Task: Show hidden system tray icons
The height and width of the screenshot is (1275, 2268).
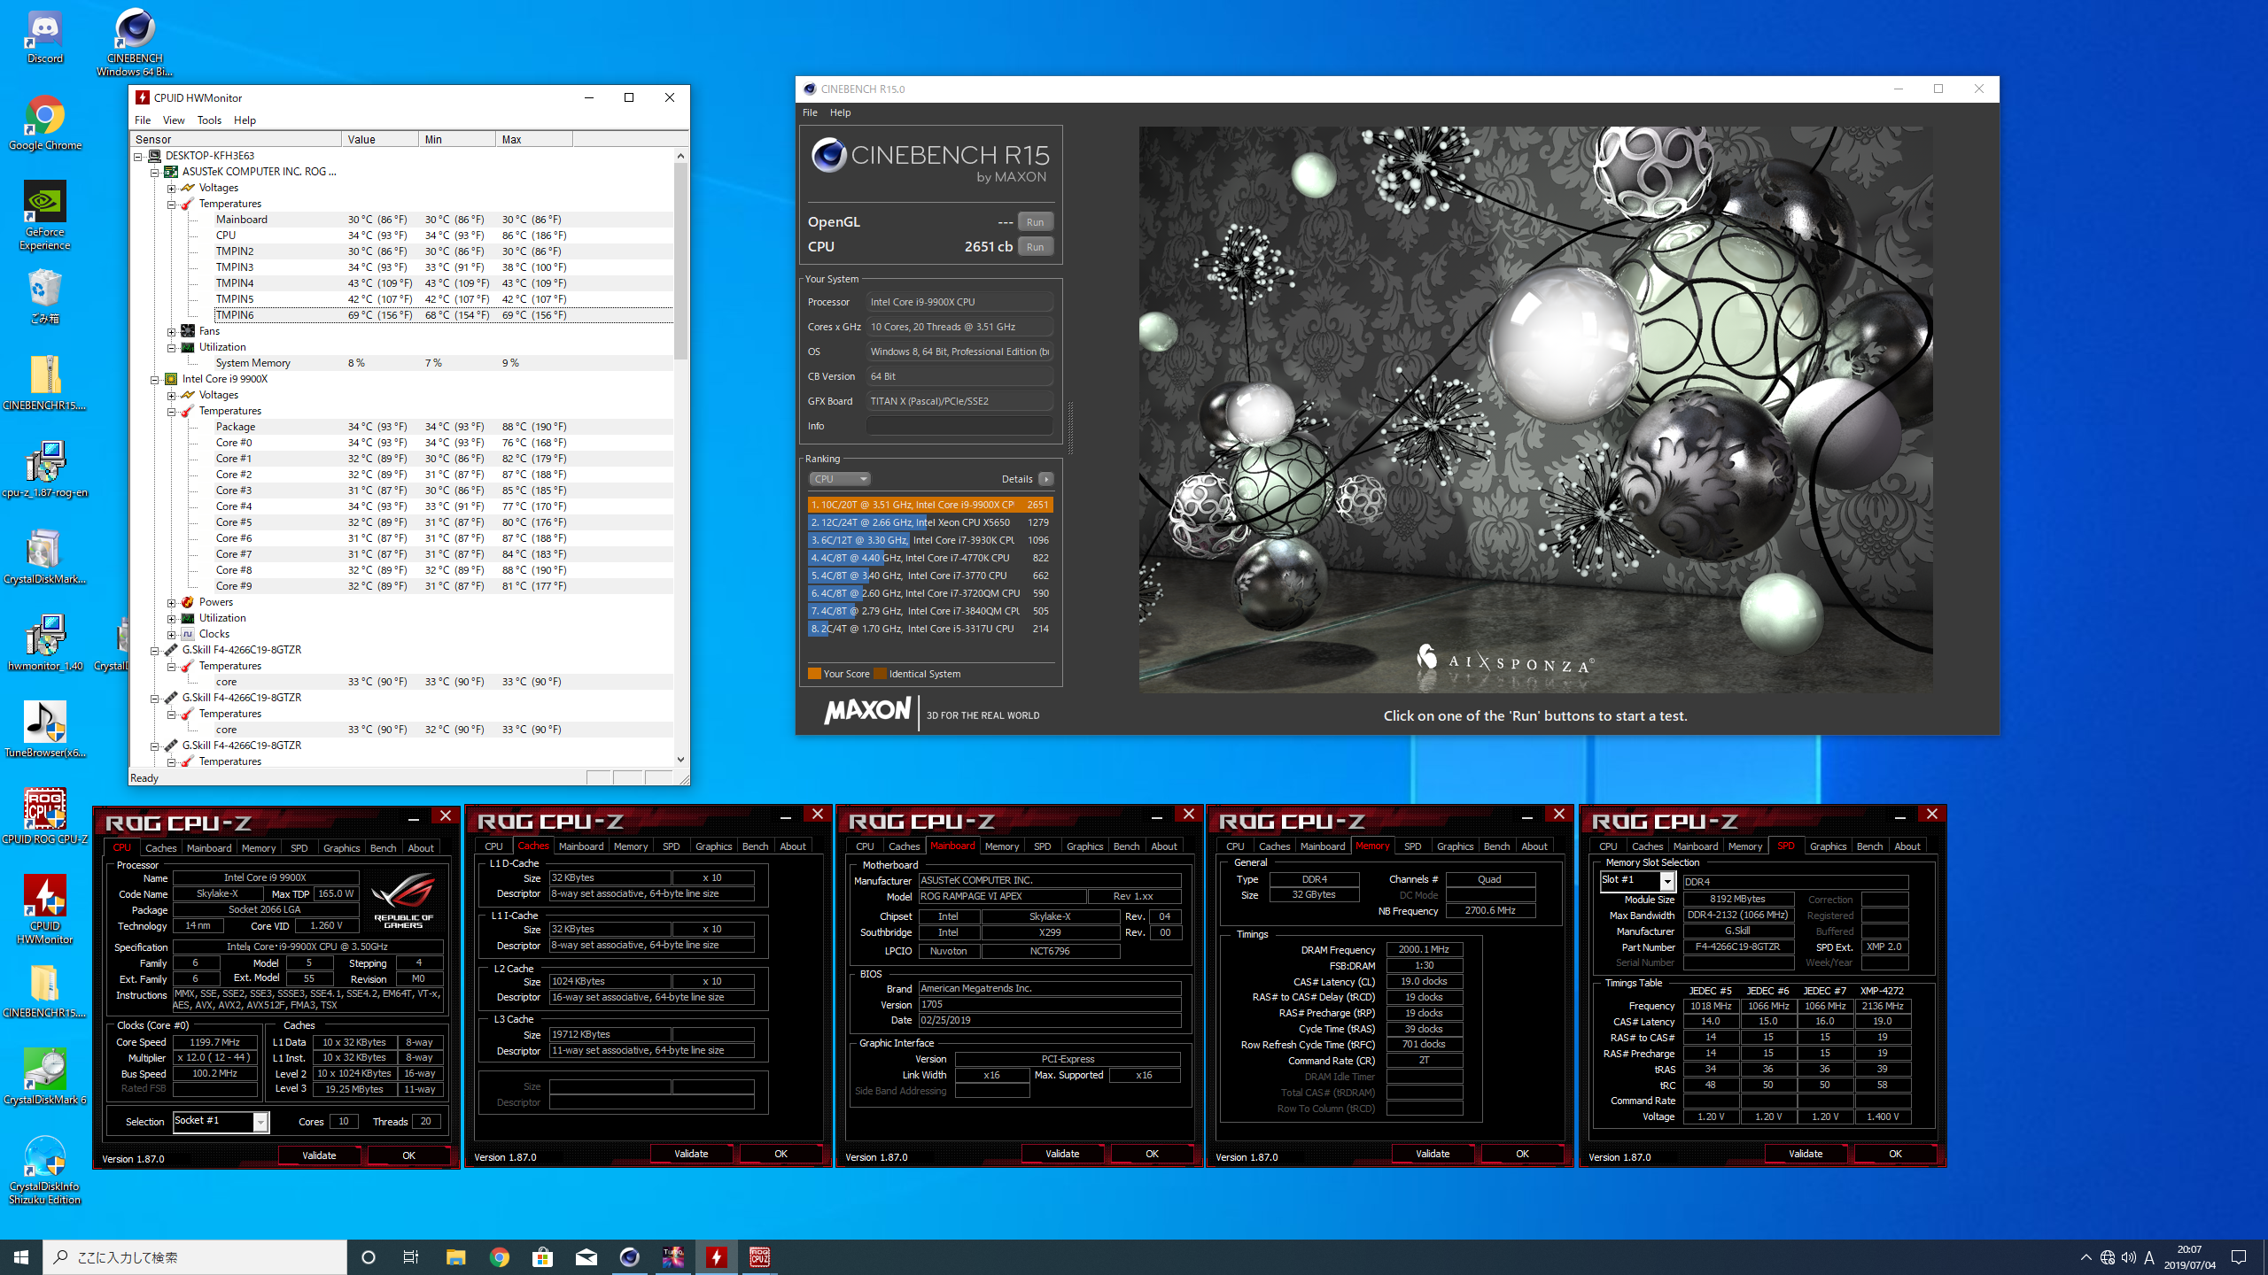Action: 2086,1257
